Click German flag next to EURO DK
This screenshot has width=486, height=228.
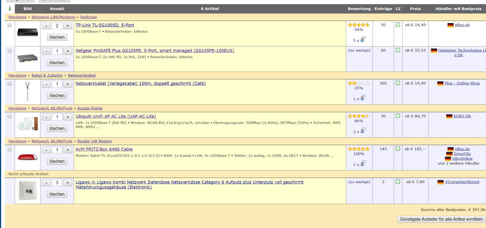point(449,116)
